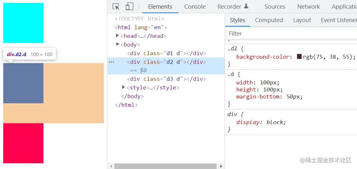
Task: Collapse the body element node
Action: [118, 44]
